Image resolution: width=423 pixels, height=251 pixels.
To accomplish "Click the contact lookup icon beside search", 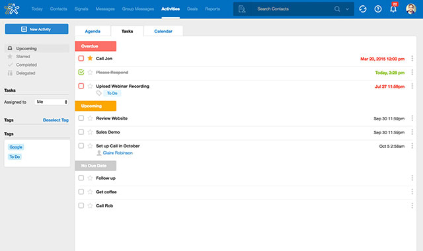I will tap(242, 9).
